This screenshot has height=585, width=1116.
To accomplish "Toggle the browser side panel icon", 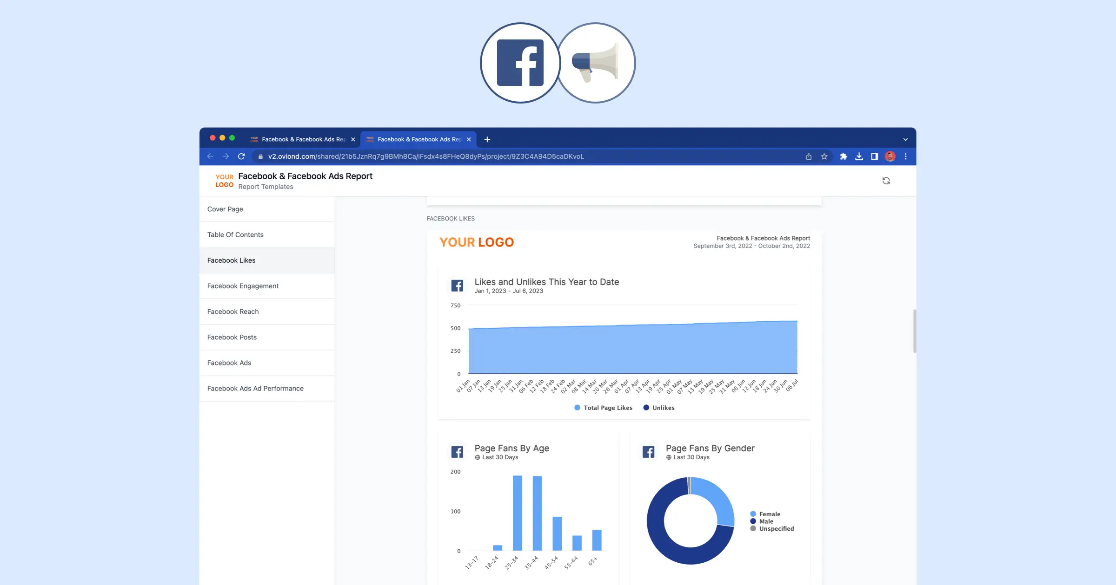I will point(874,156).
